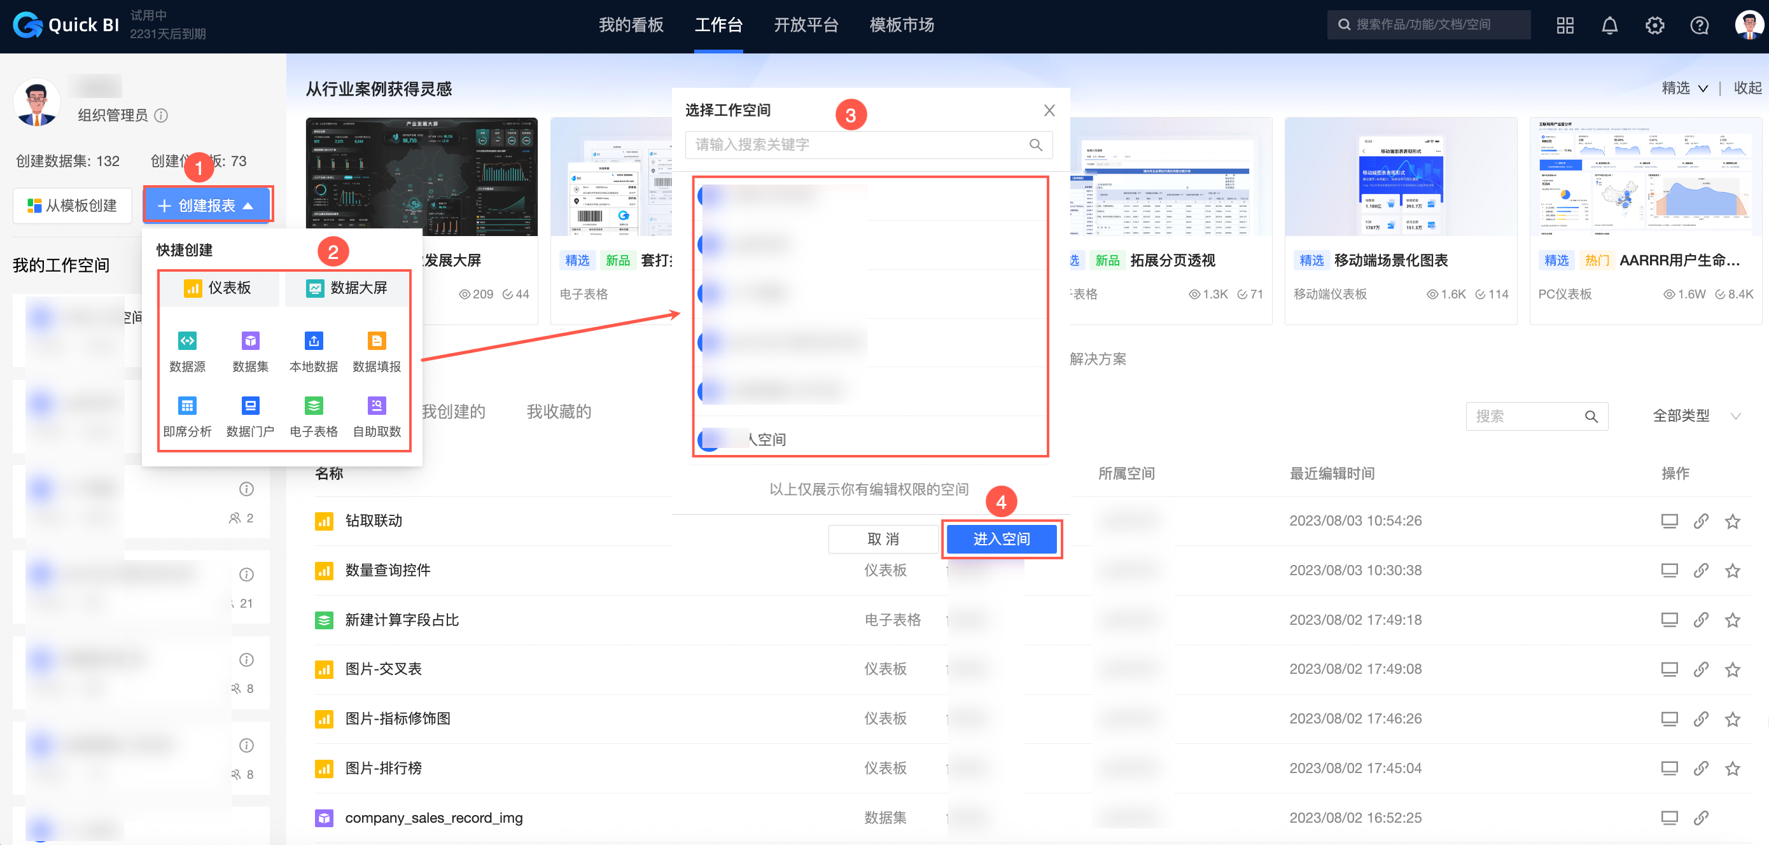Switch to the 模板市场 navigation tab
Viewport: 1769px width, 845px height.
[x=901, y=25]
